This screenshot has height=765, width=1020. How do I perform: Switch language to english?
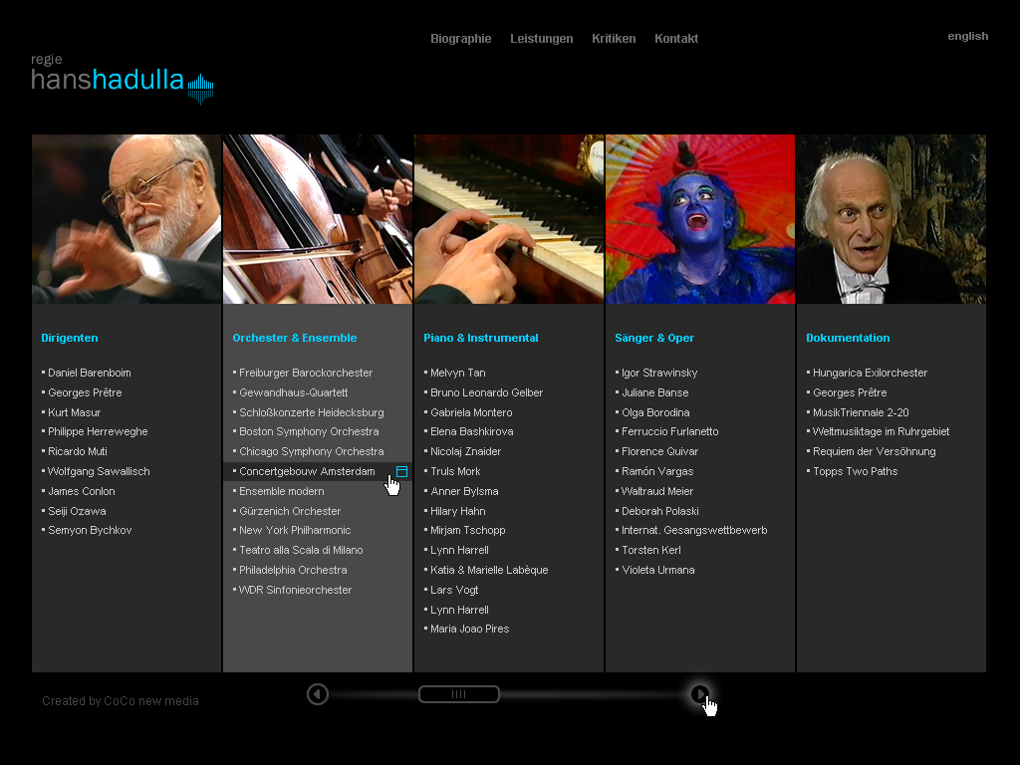coord(967,37)
